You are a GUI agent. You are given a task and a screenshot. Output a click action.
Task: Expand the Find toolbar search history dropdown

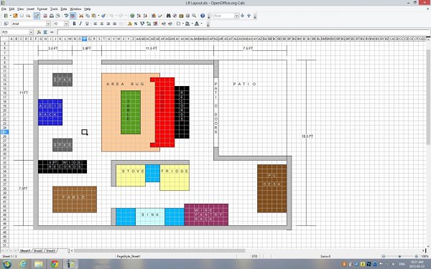coord(236,16)
